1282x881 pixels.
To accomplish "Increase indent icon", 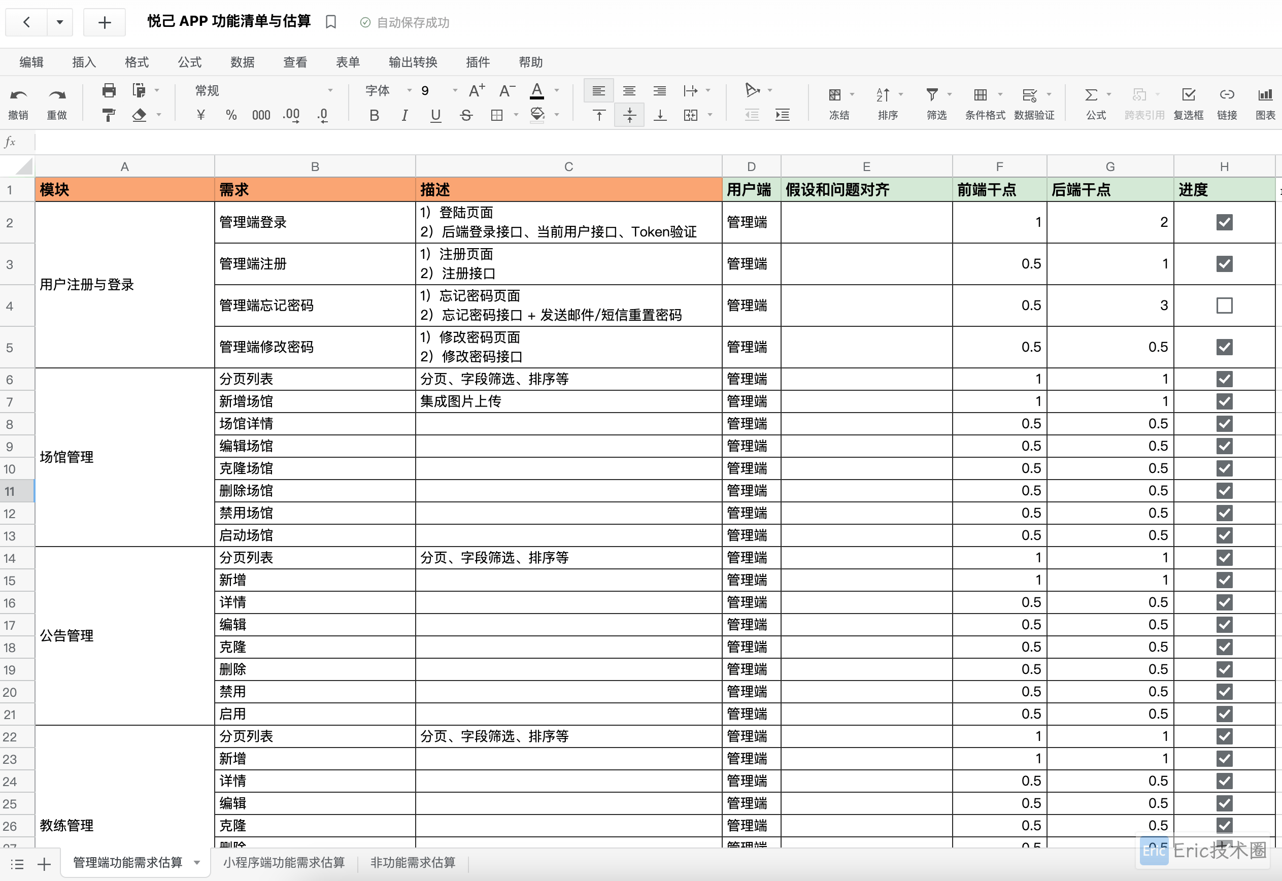I will tap(782, 115).
